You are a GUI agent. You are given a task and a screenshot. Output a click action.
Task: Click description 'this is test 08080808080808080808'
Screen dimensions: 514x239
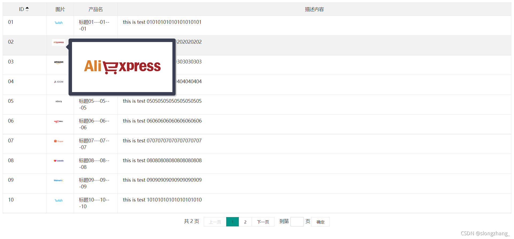tap(162, 161)
